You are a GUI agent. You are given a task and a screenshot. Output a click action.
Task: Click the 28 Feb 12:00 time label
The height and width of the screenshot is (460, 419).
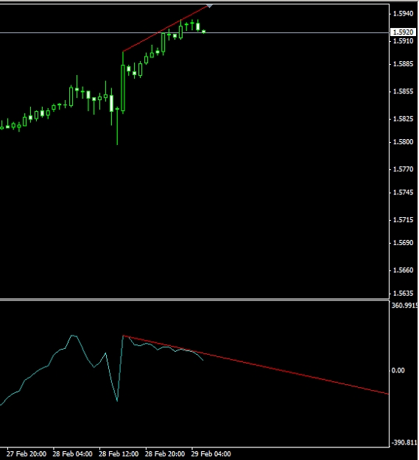[x=119, y=454]
